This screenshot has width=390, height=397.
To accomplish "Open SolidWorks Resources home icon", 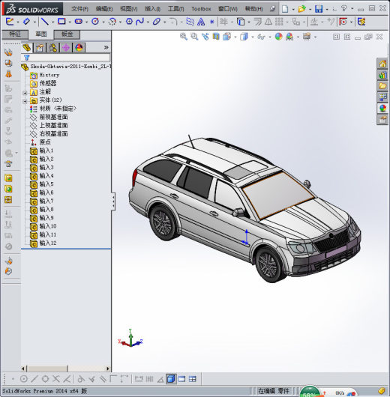I will point(382,64).
